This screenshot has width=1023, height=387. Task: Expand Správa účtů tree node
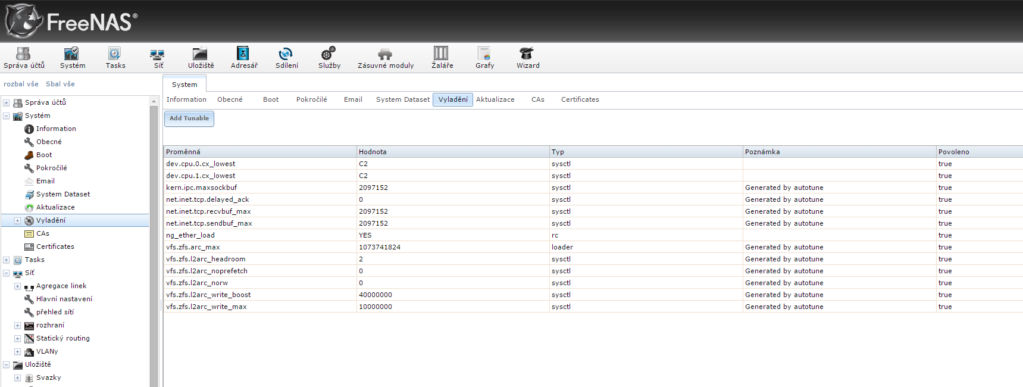point(7,102)
